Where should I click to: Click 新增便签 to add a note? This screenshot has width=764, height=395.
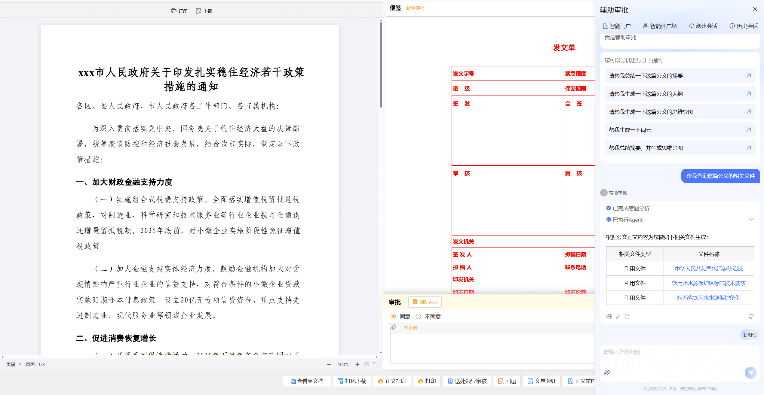[415, 8]
